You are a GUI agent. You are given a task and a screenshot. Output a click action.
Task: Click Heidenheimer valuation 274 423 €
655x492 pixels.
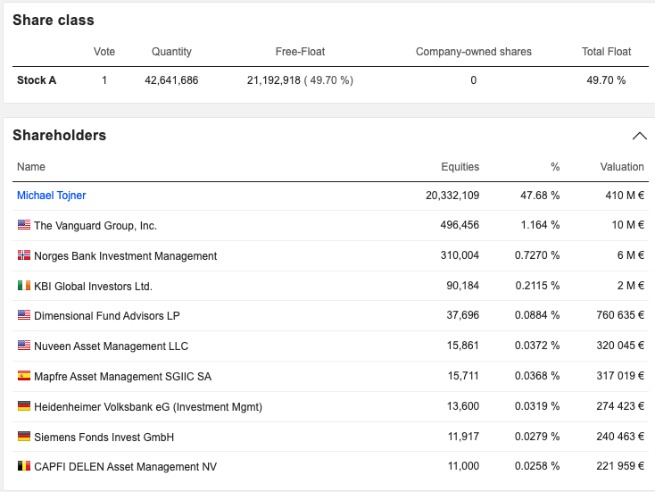[x=620, y=406]
